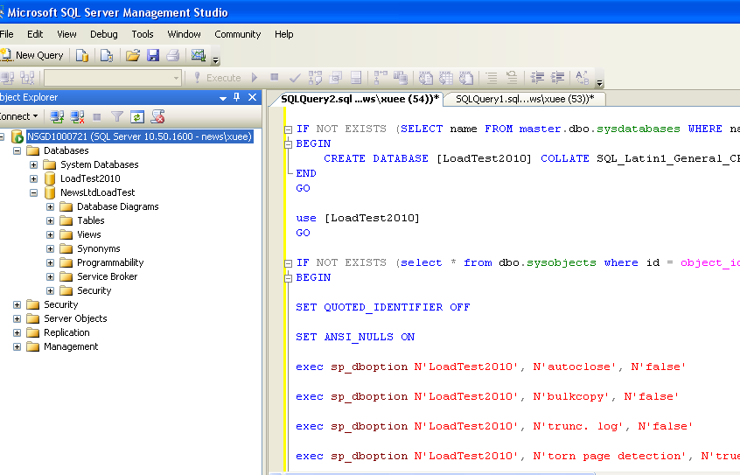Open the File menu
Image resolution: width=740 pixels, height=475 pixels.
point(7,34)
